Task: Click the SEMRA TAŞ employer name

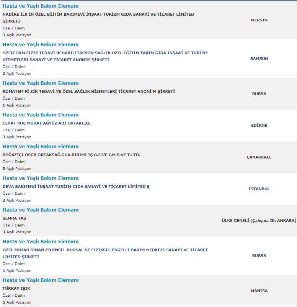Action: coord(15,218)
